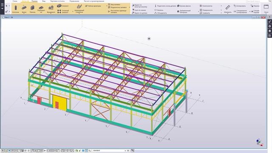Open the Чертежи и отчеты tab
The image size is (272, 153).
(x=57, y=1)
